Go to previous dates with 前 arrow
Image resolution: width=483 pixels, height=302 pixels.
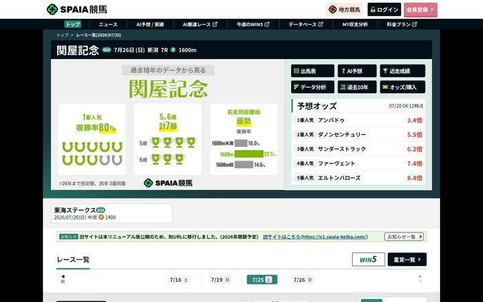[63, 279]
